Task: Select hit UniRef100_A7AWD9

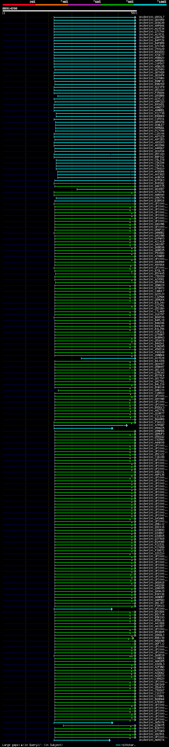Action: pos(151,256)
